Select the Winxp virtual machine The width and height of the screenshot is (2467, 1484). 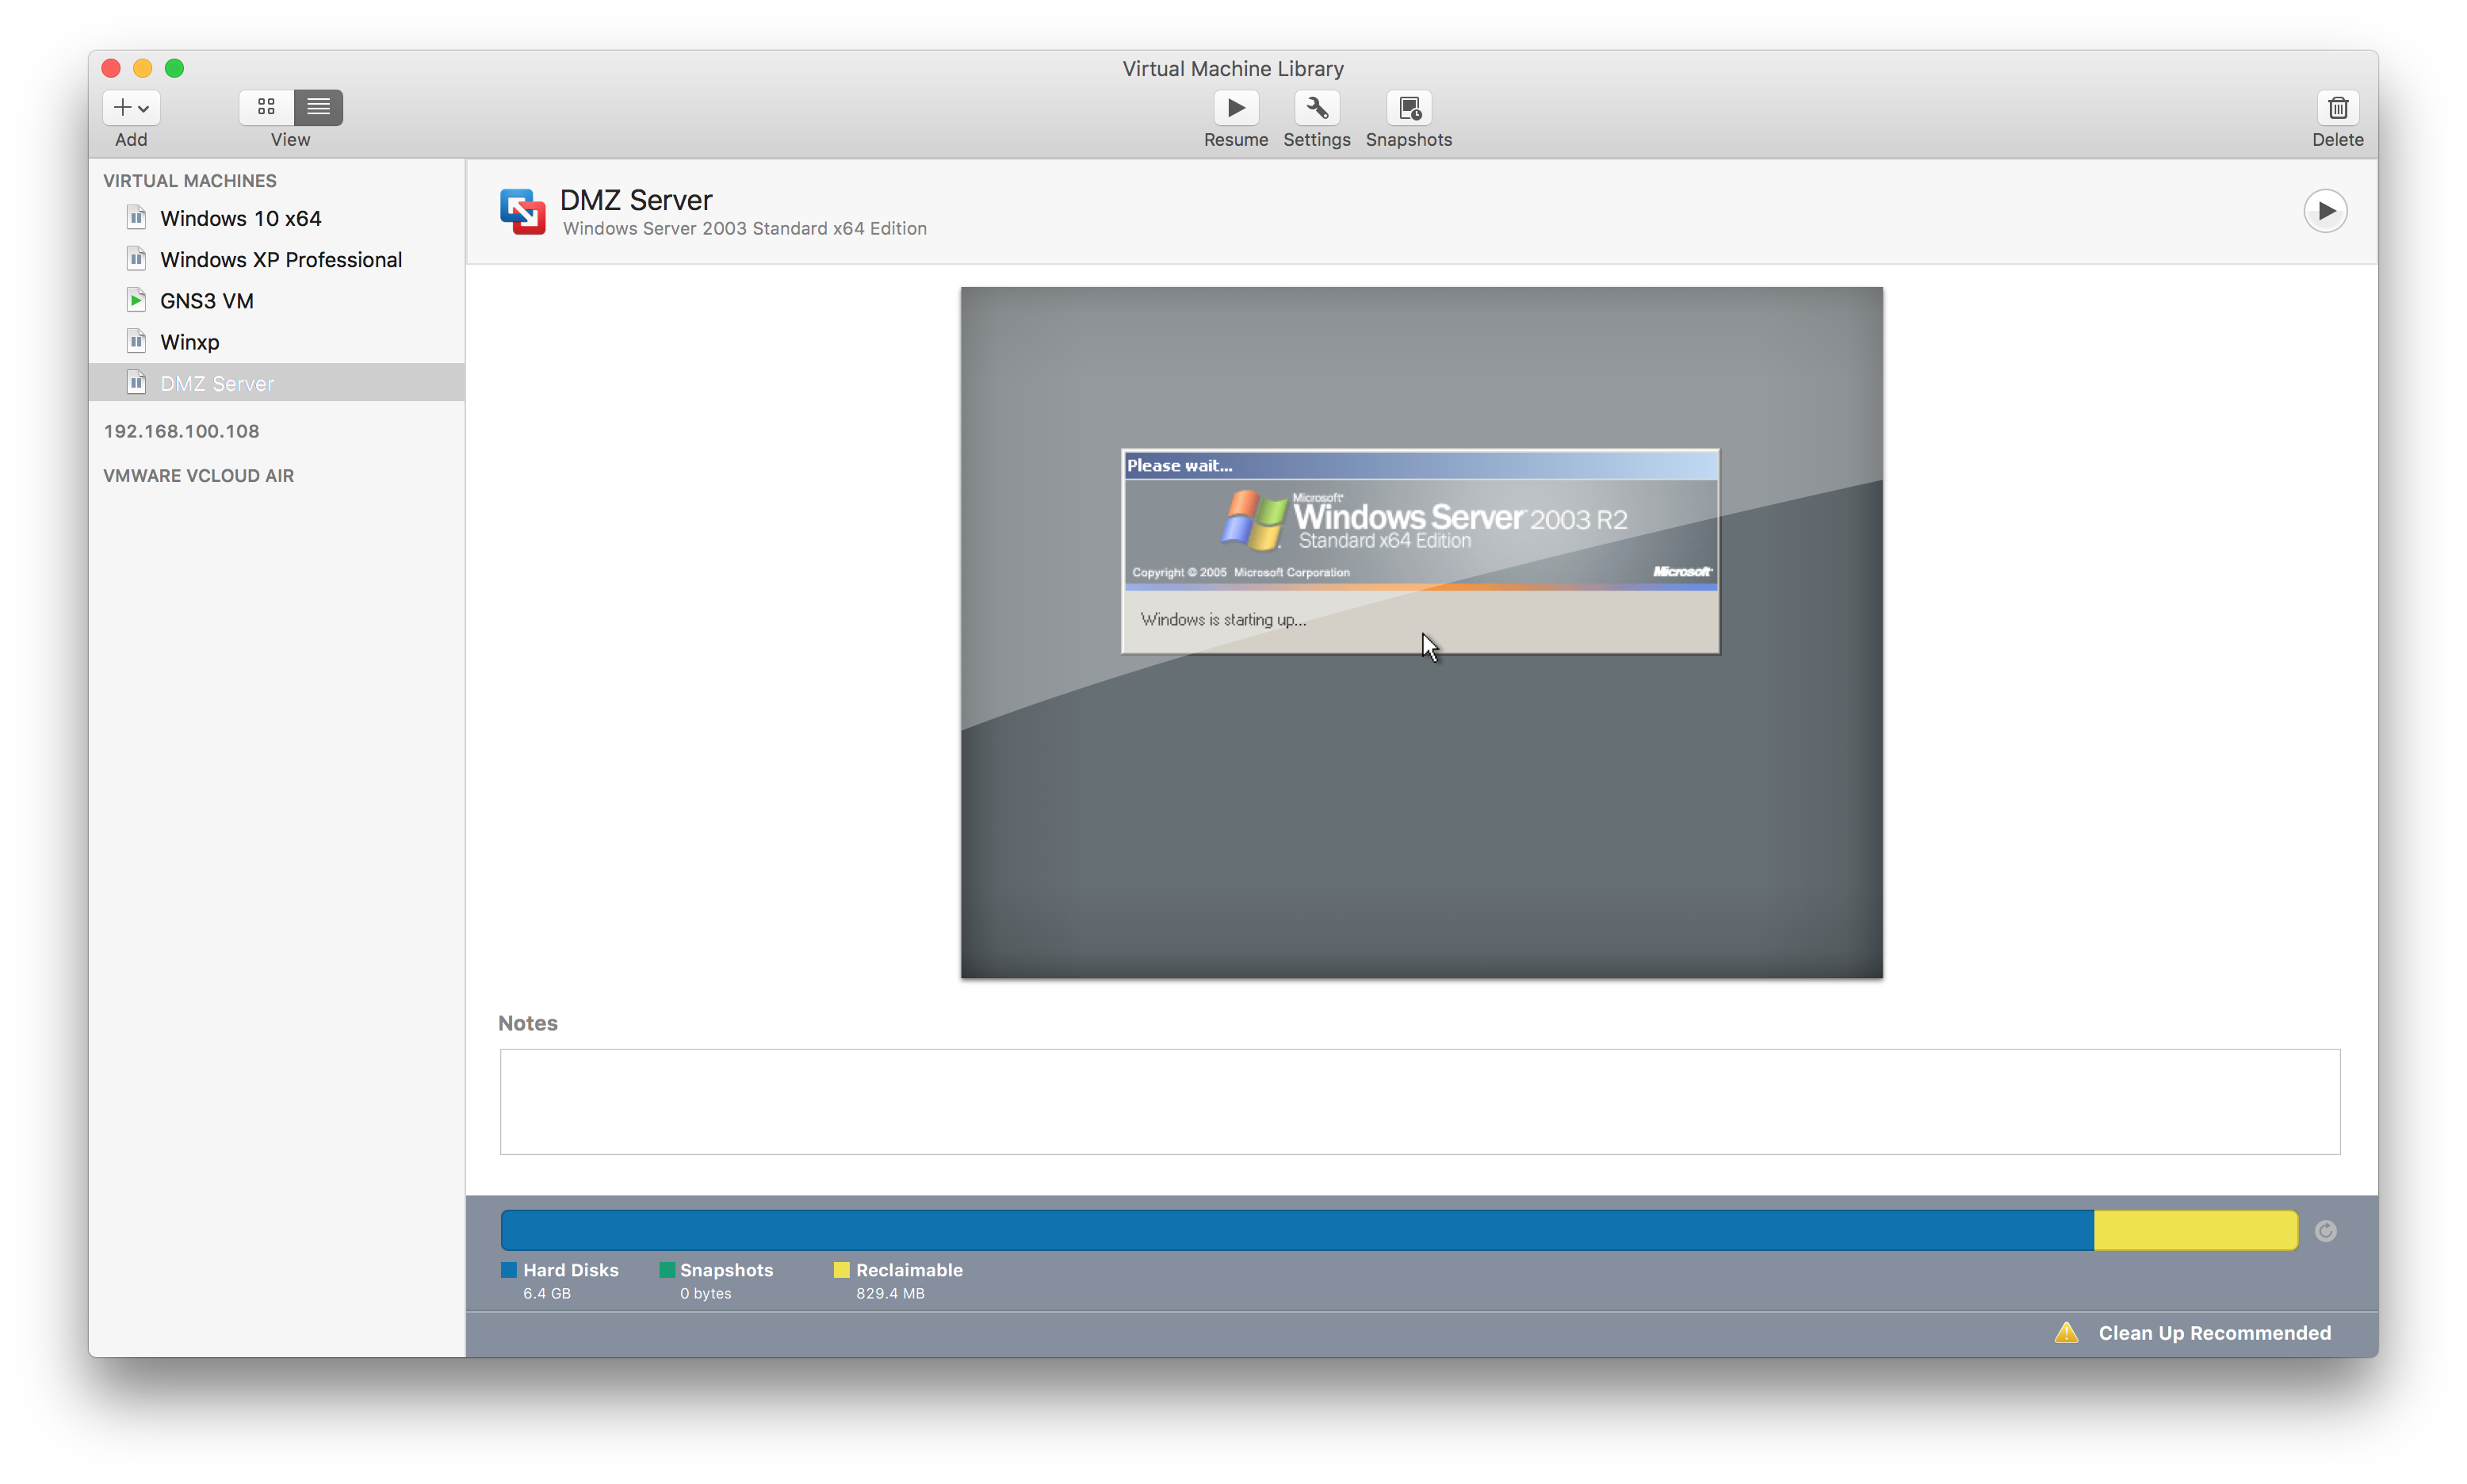click(x=277, y=342)
